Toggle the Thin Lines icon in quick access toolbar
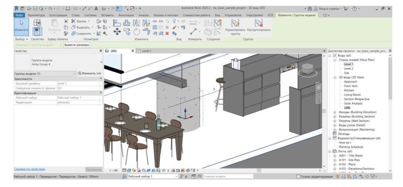This screenshot has height=187, width=403. pos(118,8)
